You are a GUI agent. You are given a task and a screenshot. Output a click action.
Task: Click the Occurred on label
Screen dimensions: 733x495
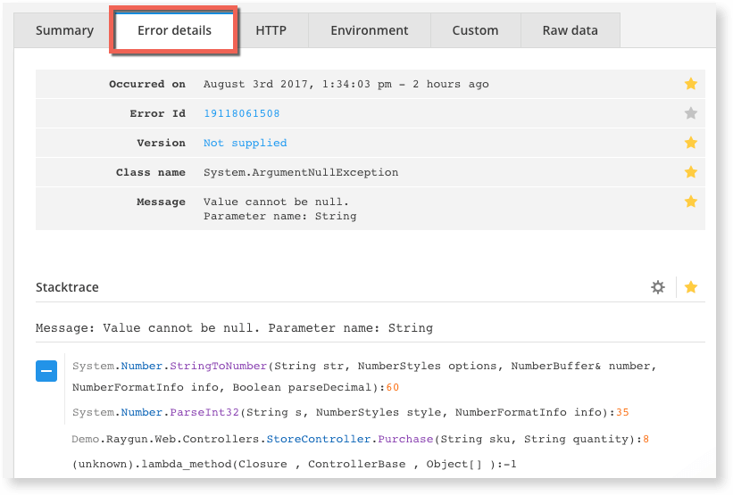click(147, 84)
